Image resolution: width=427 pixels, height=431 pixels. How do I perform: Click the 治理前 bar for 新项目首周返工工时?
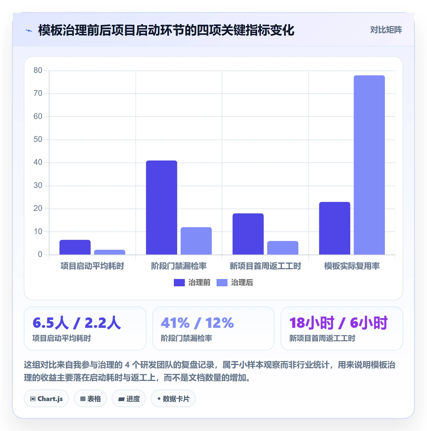pyautogui.click(x=248, y=234)
